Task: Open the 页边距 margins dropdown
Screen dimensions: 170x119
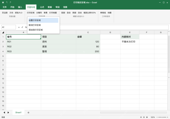Action: pos(5,13)
